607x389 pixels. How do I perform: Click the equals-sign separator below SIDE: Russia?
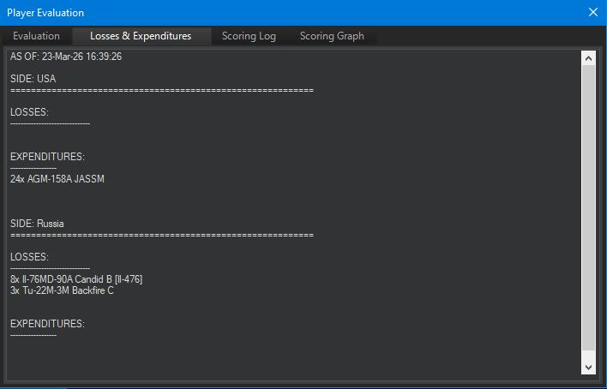pyautogui.click(x=161, y=235)
